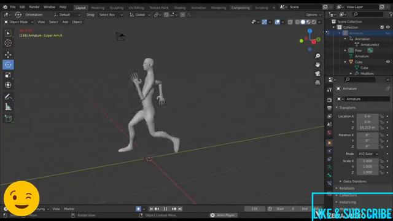Click Location Z value field 15.212 m
Viewport: 393px width, 221px height.
point(367,128)
